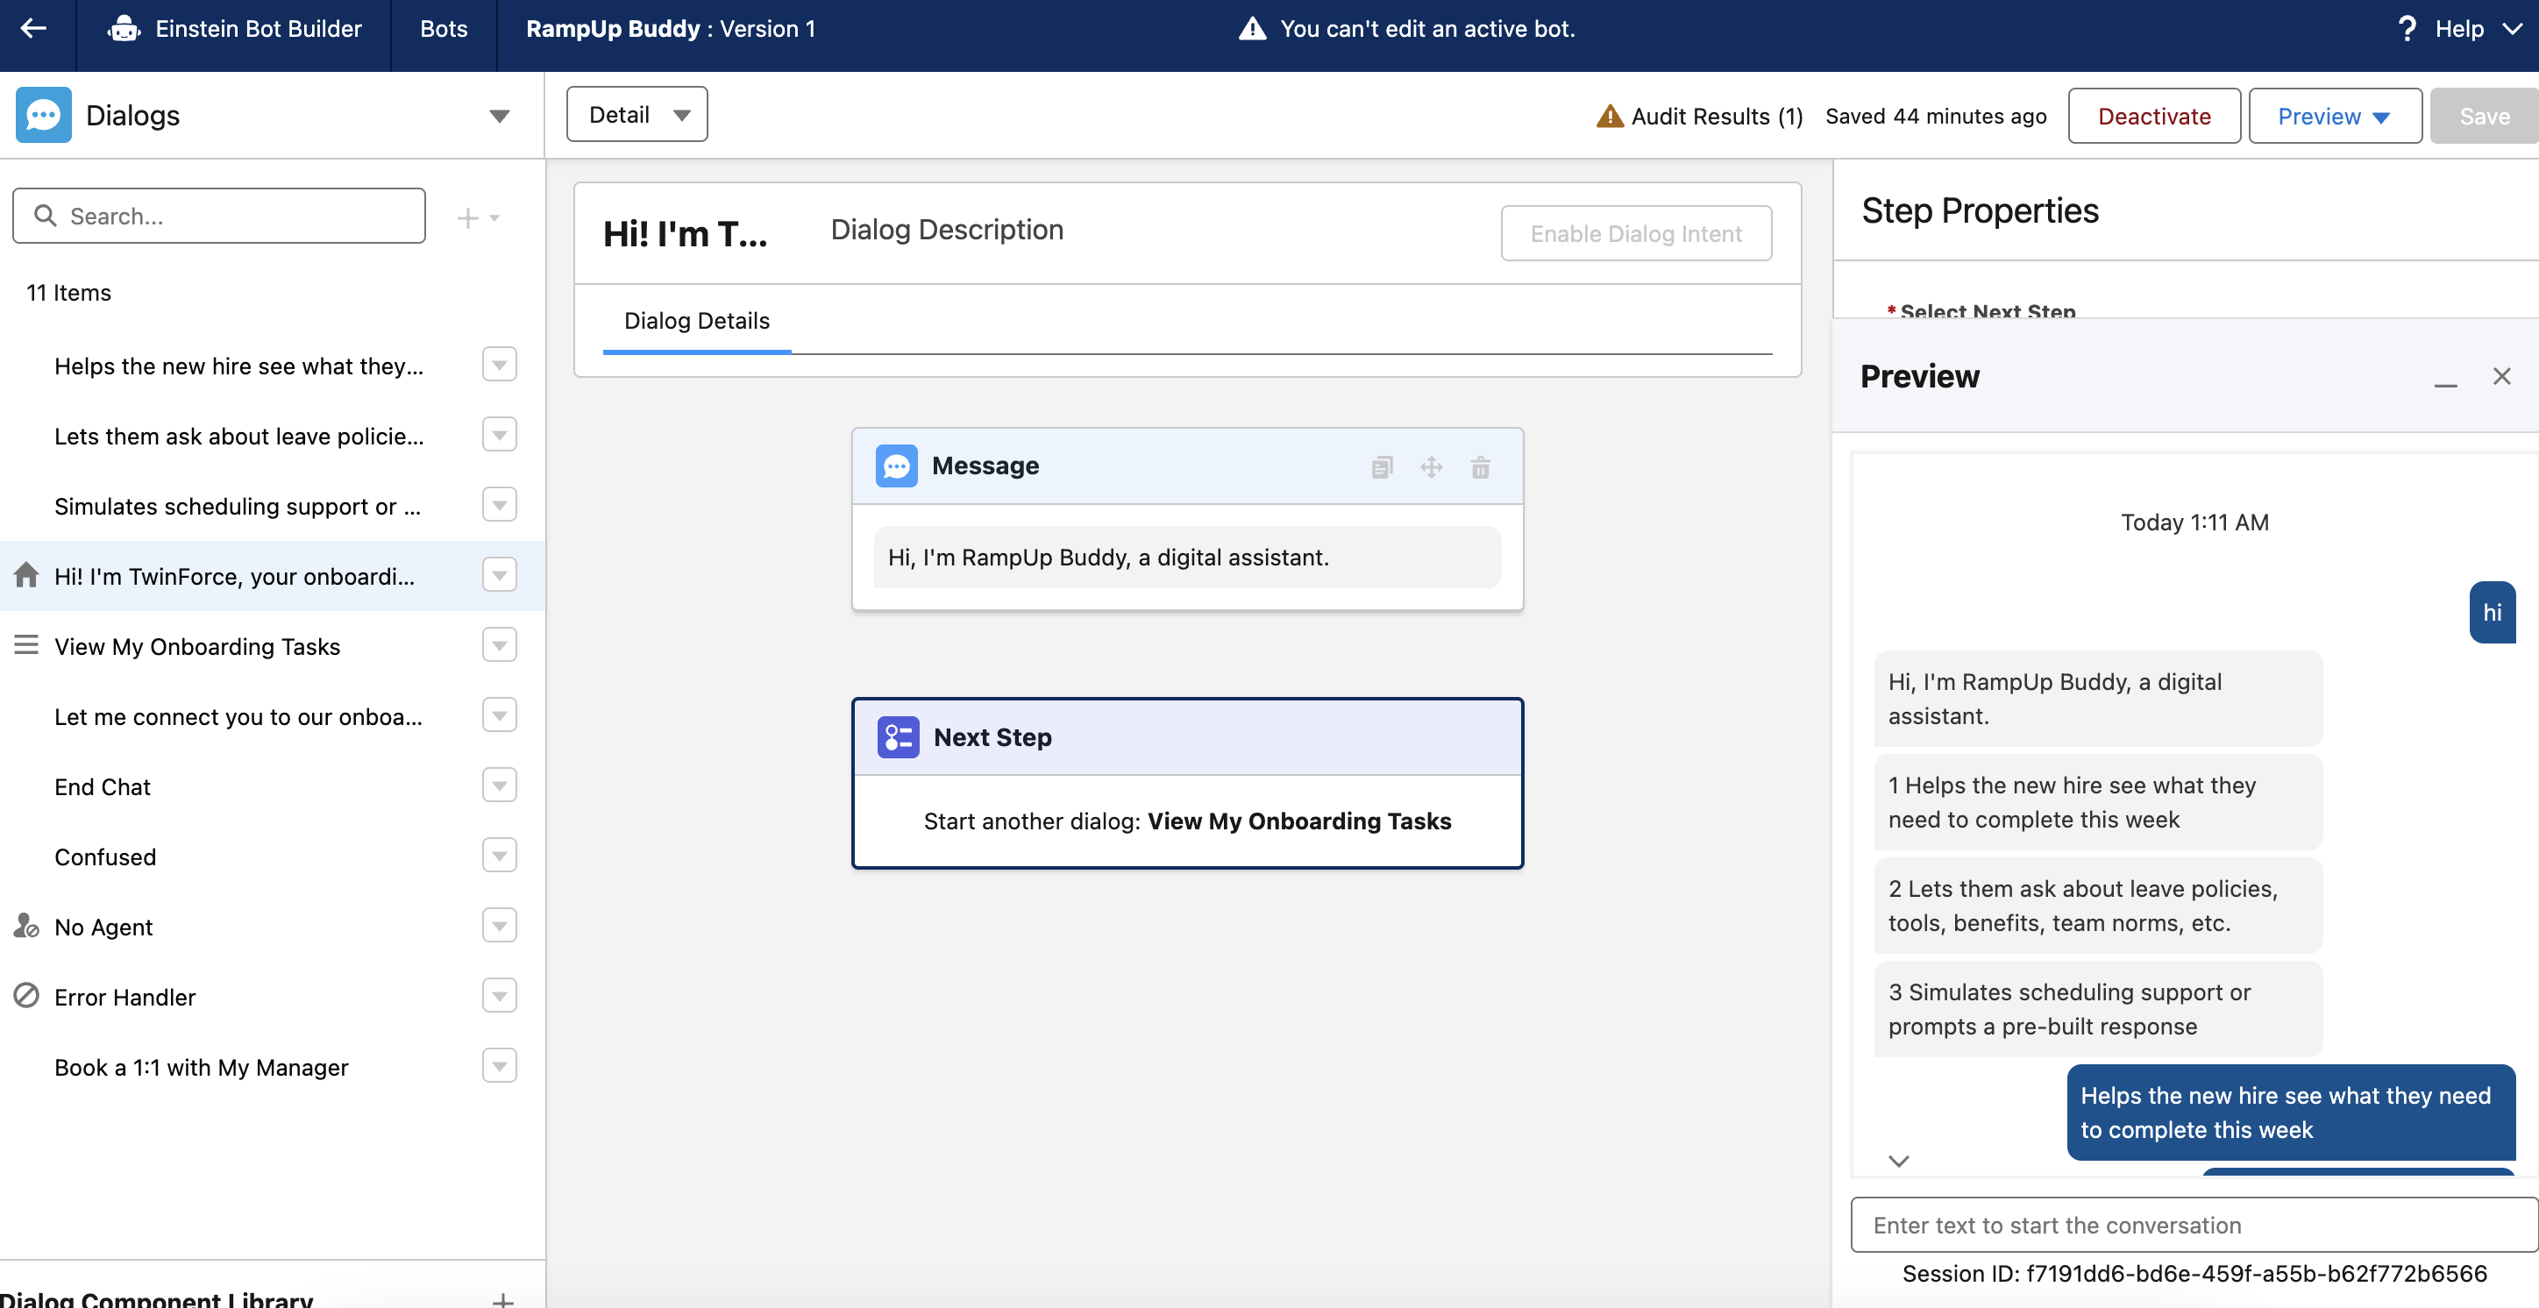Screen dimensions: 2539x1308
Task: Click the Preview button
Action: point(2333,117)
